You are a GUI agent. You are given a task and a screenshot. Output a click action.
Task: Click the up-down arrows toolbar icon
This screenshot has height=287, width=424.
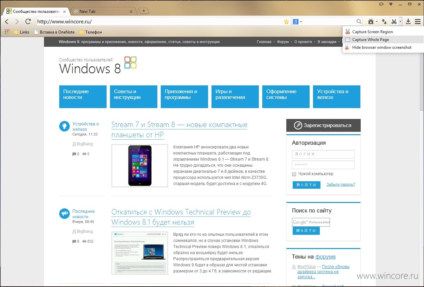click(384, 22)
